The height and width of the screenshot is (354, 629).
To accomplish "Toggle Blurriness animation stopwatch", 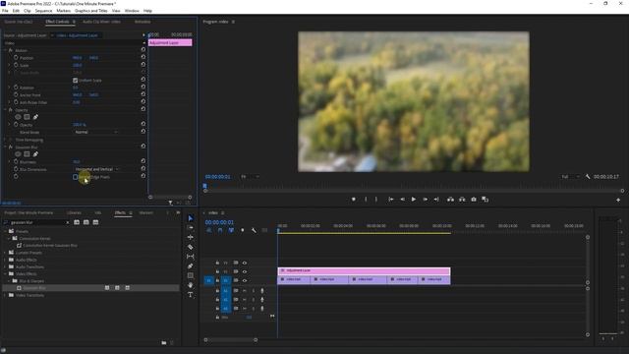I will pos(16,161).
